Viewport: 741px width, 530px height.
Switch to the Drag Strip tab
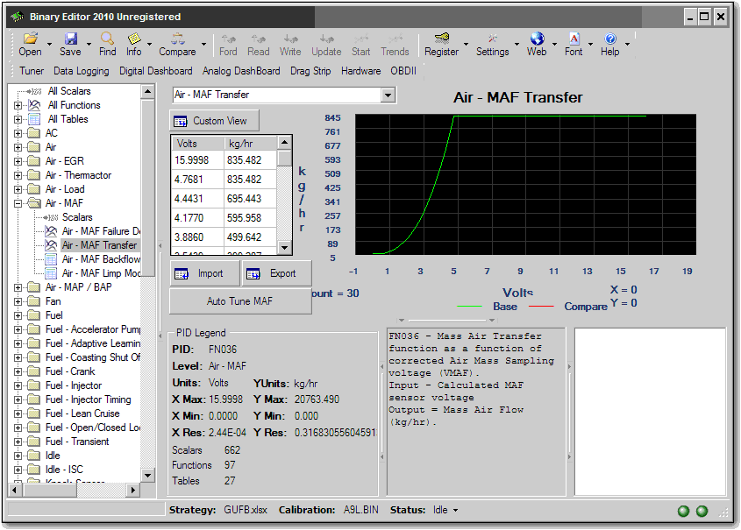point(310,71)
